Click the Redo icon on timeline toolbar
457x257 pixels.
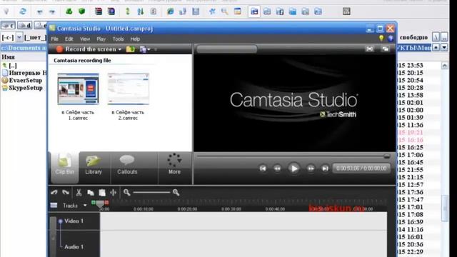click(x=66, y=192)
